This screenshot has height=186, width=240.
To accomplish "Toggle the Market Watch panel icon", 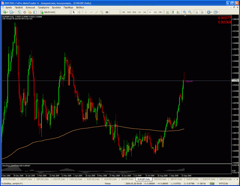I will pos(19,12).
